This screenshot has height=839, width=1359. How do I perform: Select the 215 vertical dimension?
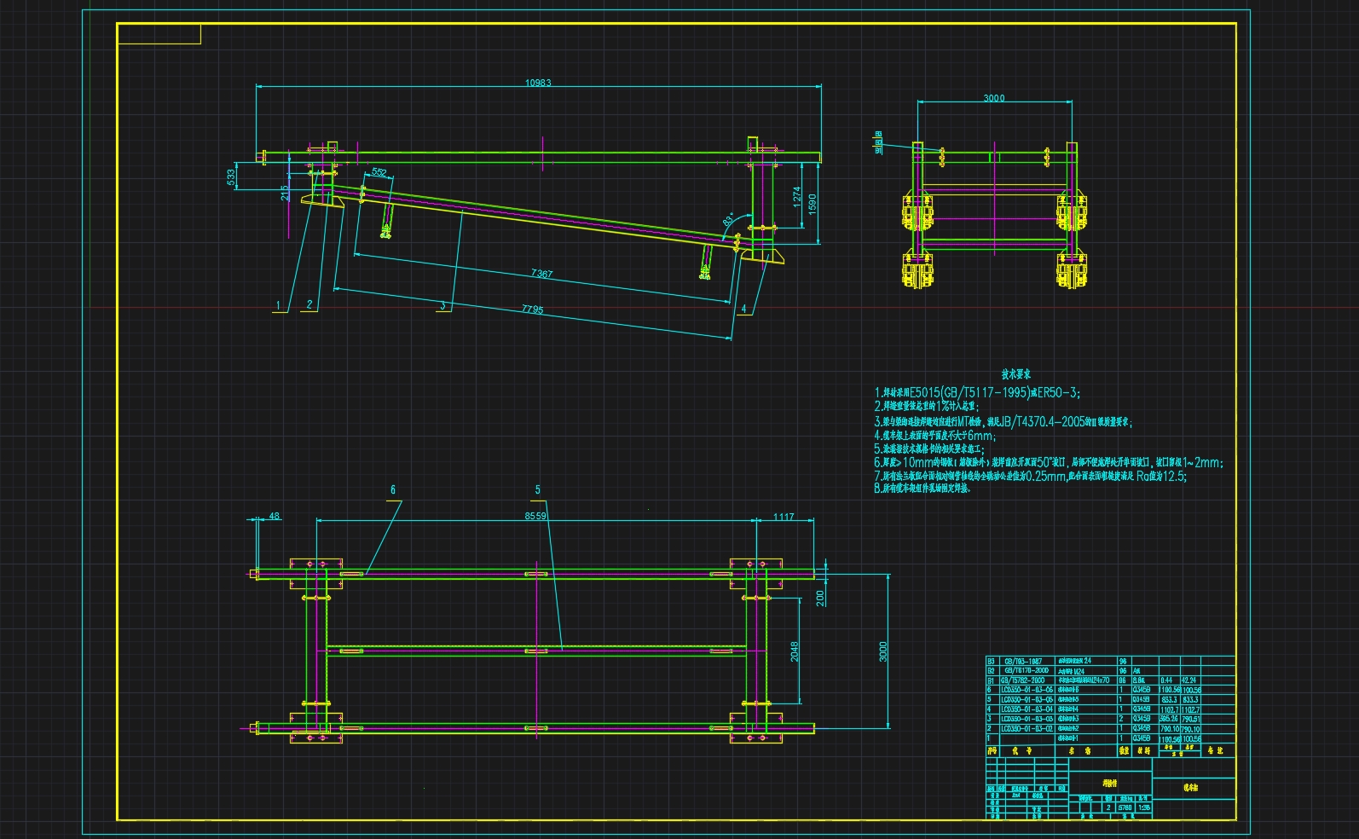tap(285, 194)
